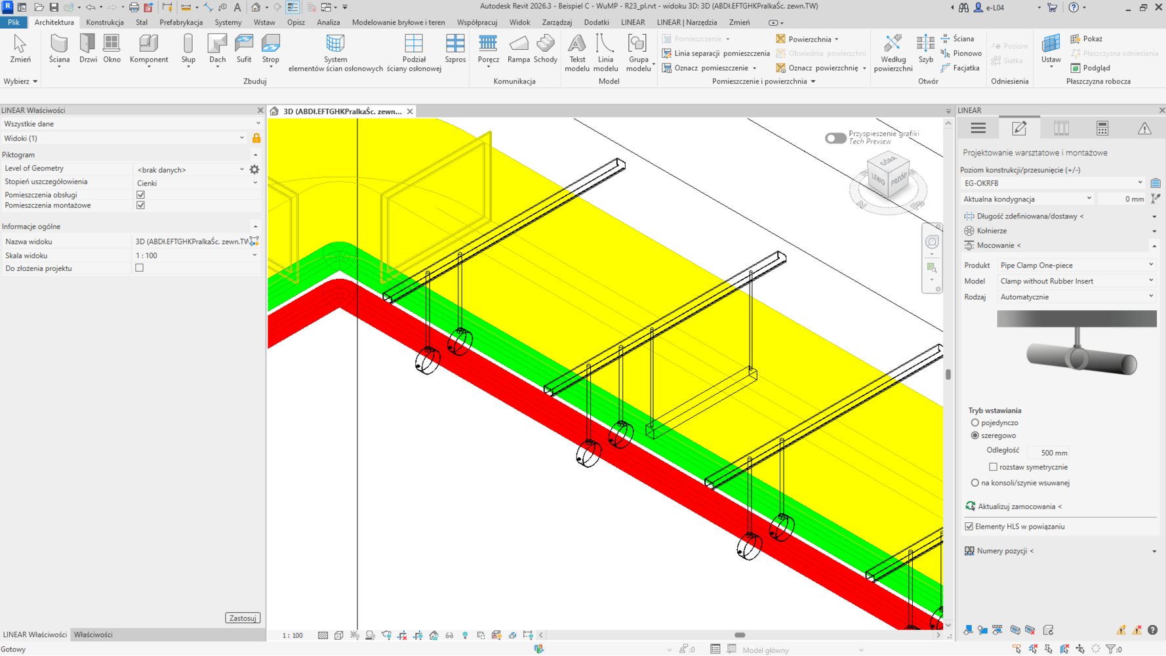1166x656 pixels.
Task: Click the Level of Geometry gear icon
Action: tap(254, 170)
